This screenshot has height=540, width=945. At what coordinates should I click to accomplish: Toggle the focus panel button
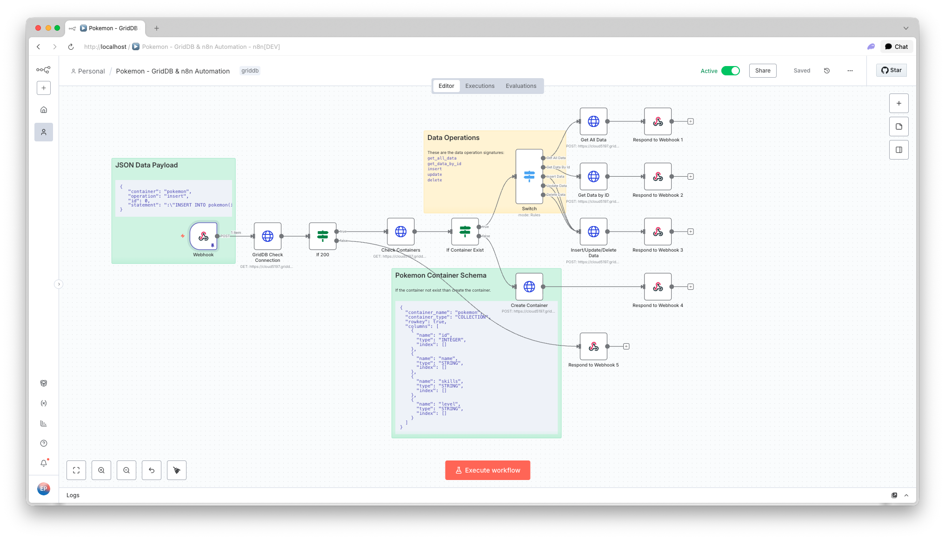[899, 150]
